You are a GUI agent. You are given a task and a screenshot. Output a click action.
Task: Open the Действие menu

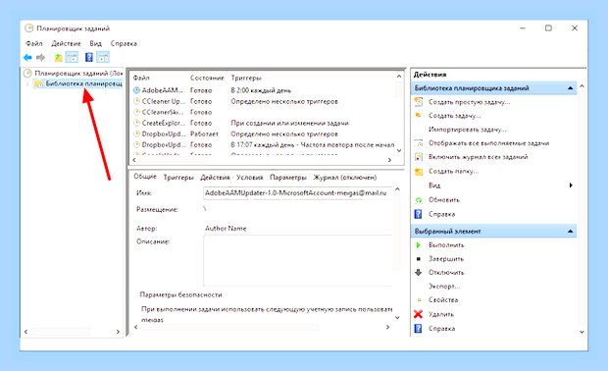(x=67, y=43)
